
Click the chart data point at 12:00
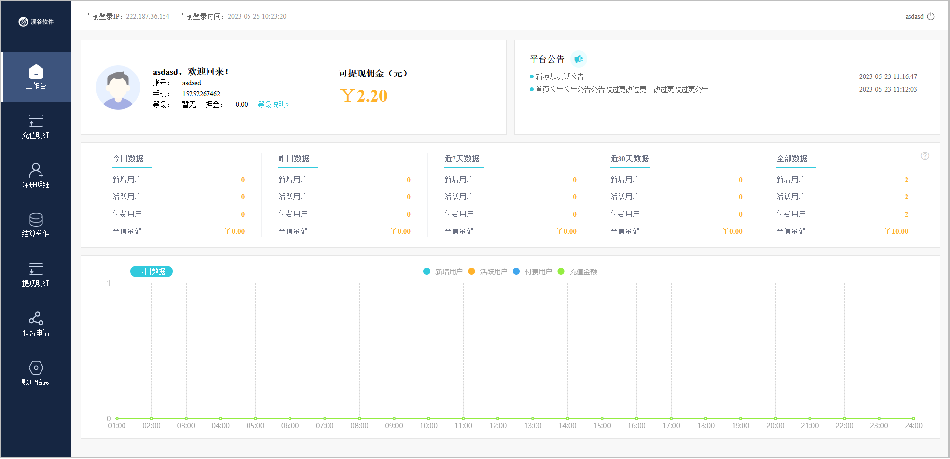click(x=498, y=418)
